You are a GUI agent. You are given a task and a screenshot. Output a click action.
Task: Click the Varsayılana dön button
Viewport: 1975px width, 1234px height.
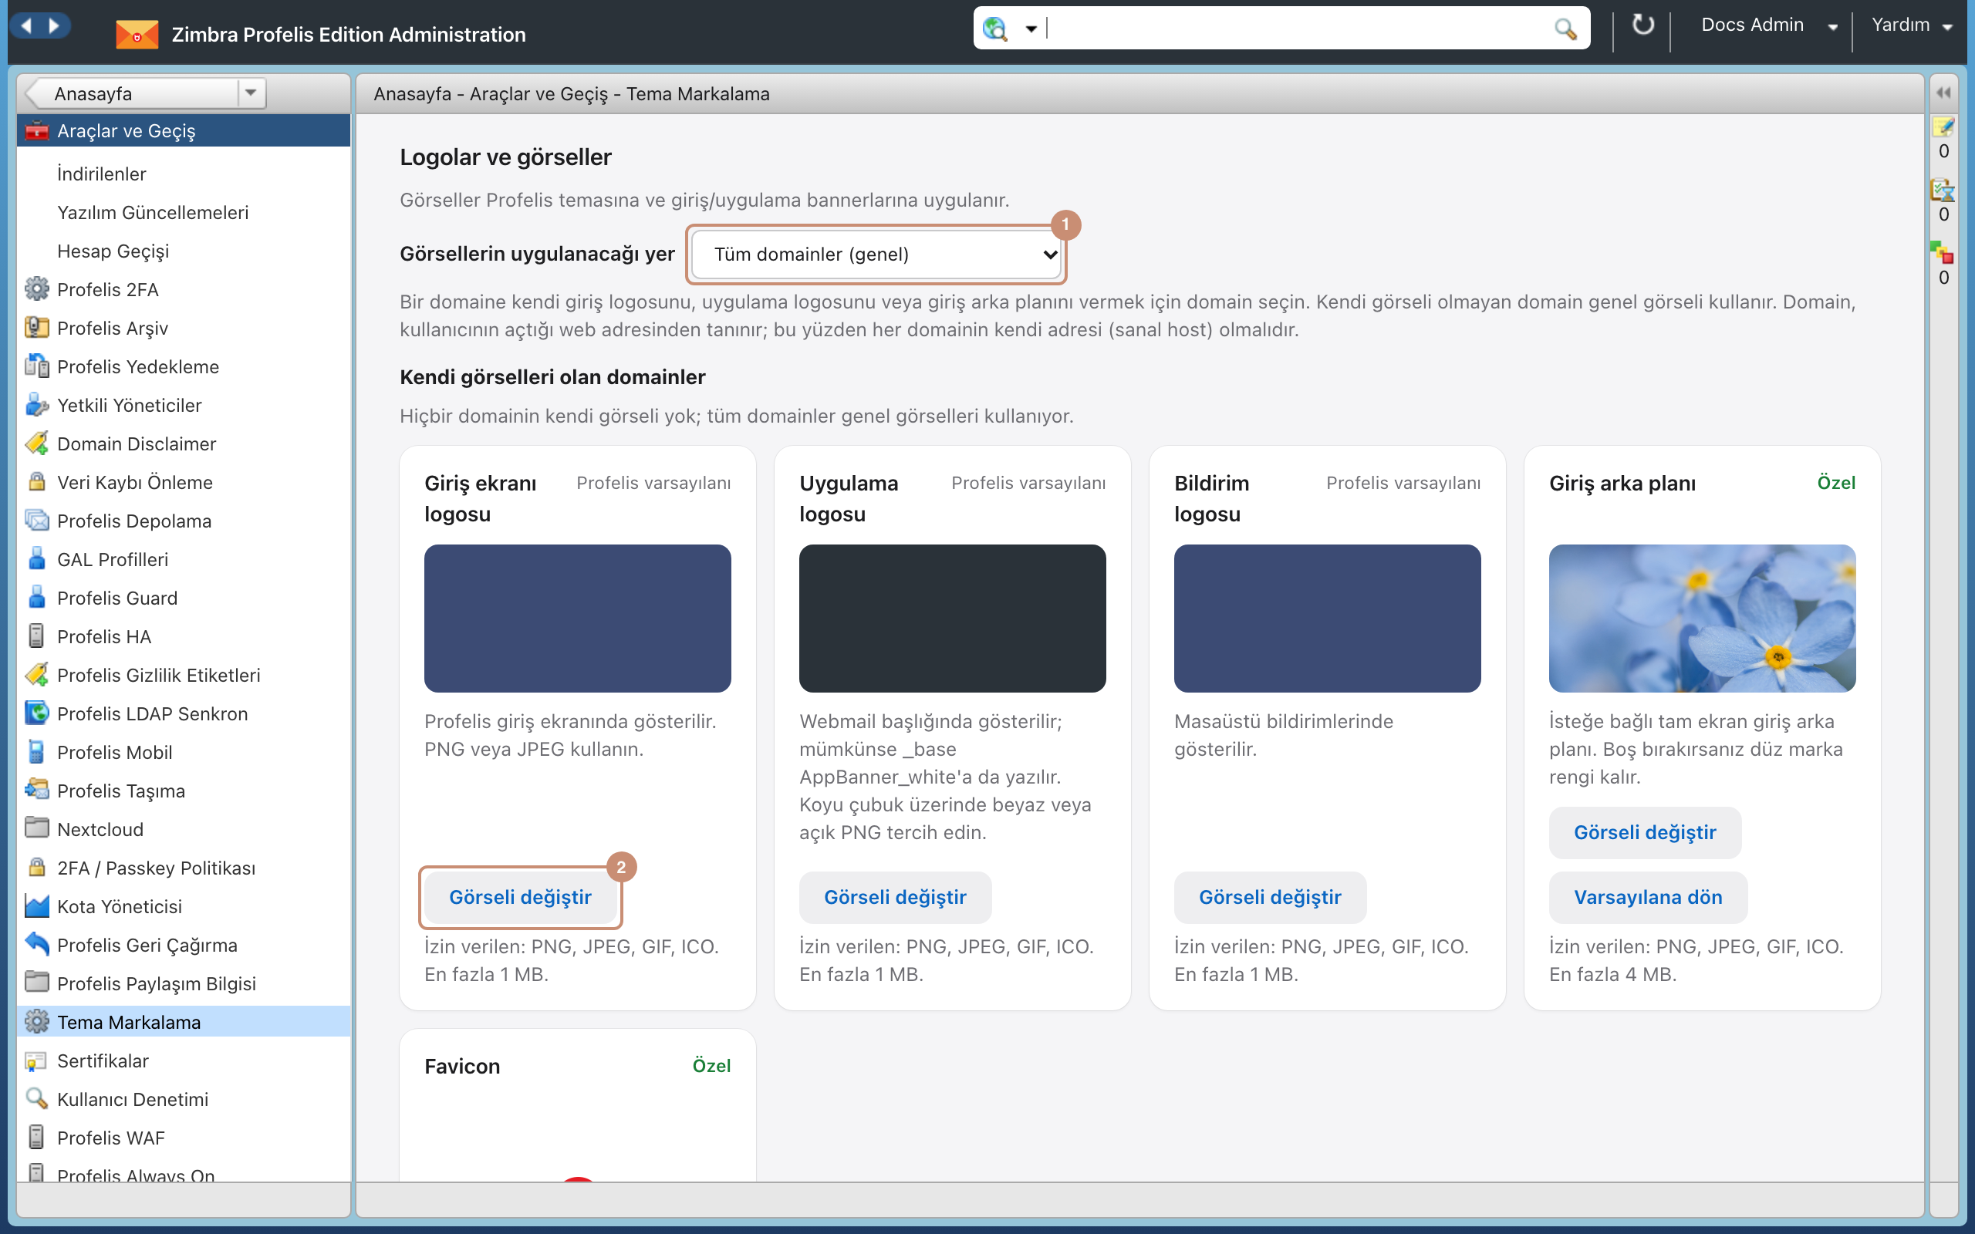click(x=1648, y=897)
